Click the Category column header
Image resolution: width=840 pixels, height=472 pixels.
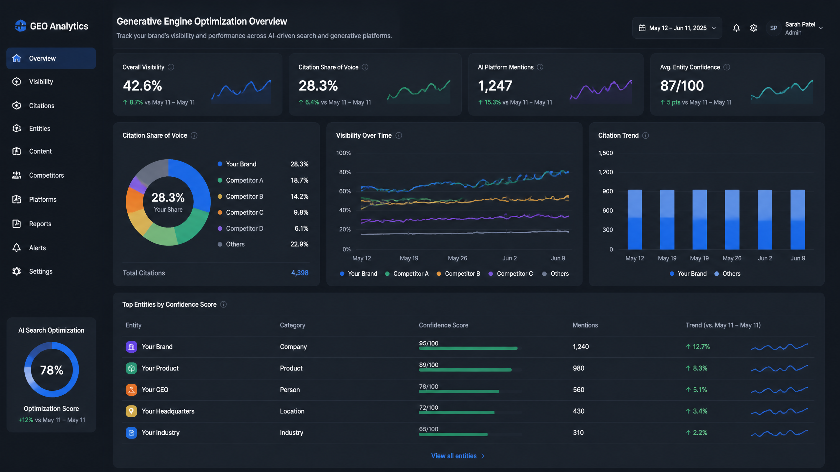(292, 325)
